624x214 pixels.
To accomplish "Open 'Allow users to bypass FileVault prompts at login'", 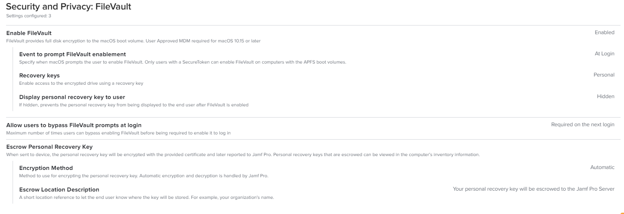I will (x=74, y=125).
